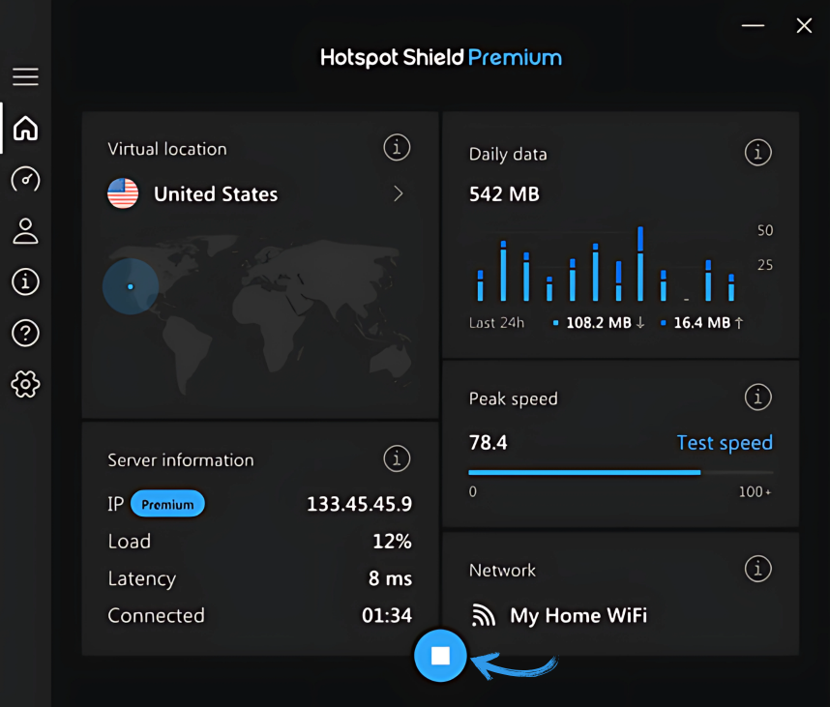This screenshot has width=830, height=707.
Task: Click the 01:34 connected time
Action: [387, 615]
